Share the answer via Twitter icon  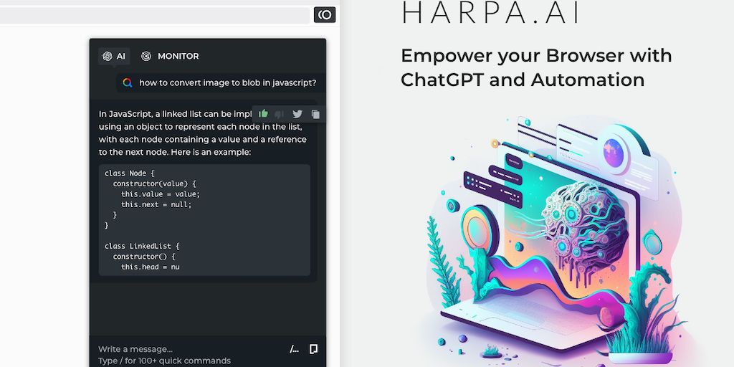(x=297, y=113)
